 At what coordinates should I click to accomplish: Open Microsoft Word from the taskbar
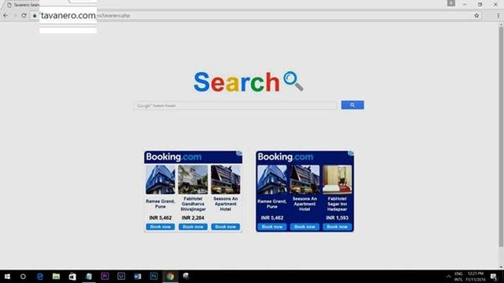[138, 276]
